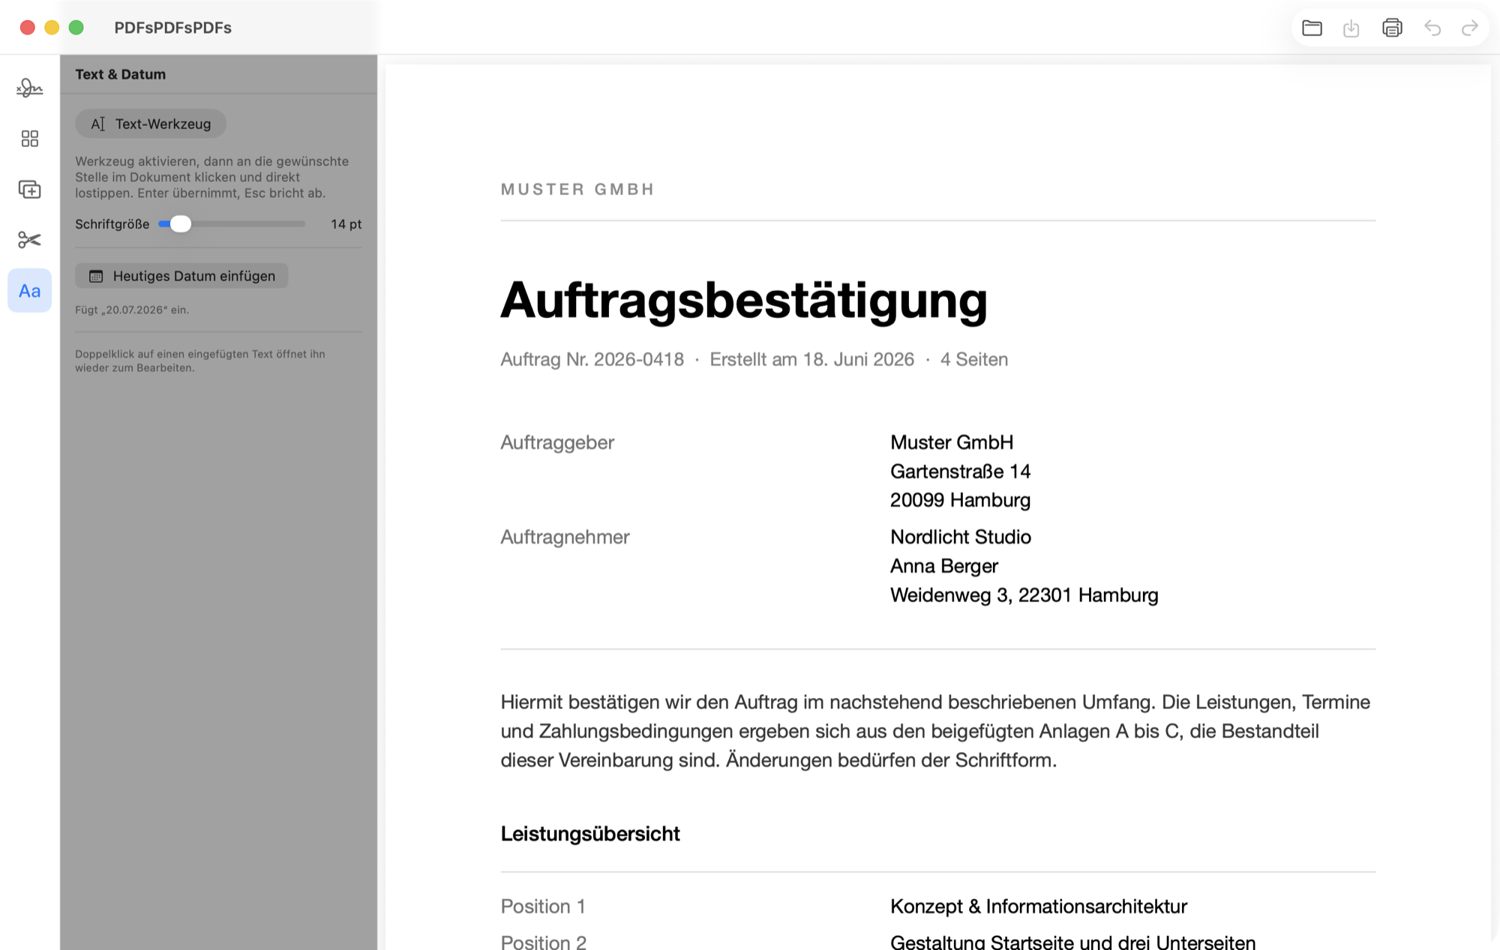Select the Aa text tool tab
Image resolution: width=1500 pixels, height=950 pixels.
click(x=29, y=291)
